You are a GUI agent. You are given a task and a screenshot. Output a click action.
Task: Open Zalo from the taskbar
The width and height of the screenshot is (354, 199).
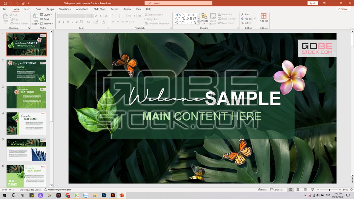(x=86, y=195)
